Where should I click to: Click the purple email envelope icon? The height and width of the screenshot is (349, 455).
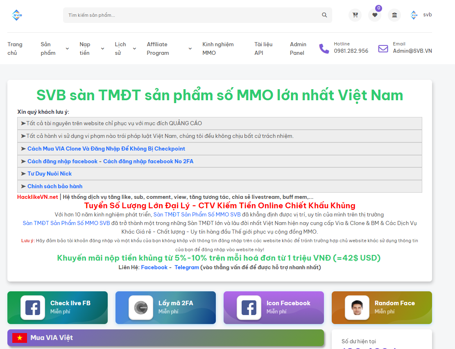(x=383, y=48)
